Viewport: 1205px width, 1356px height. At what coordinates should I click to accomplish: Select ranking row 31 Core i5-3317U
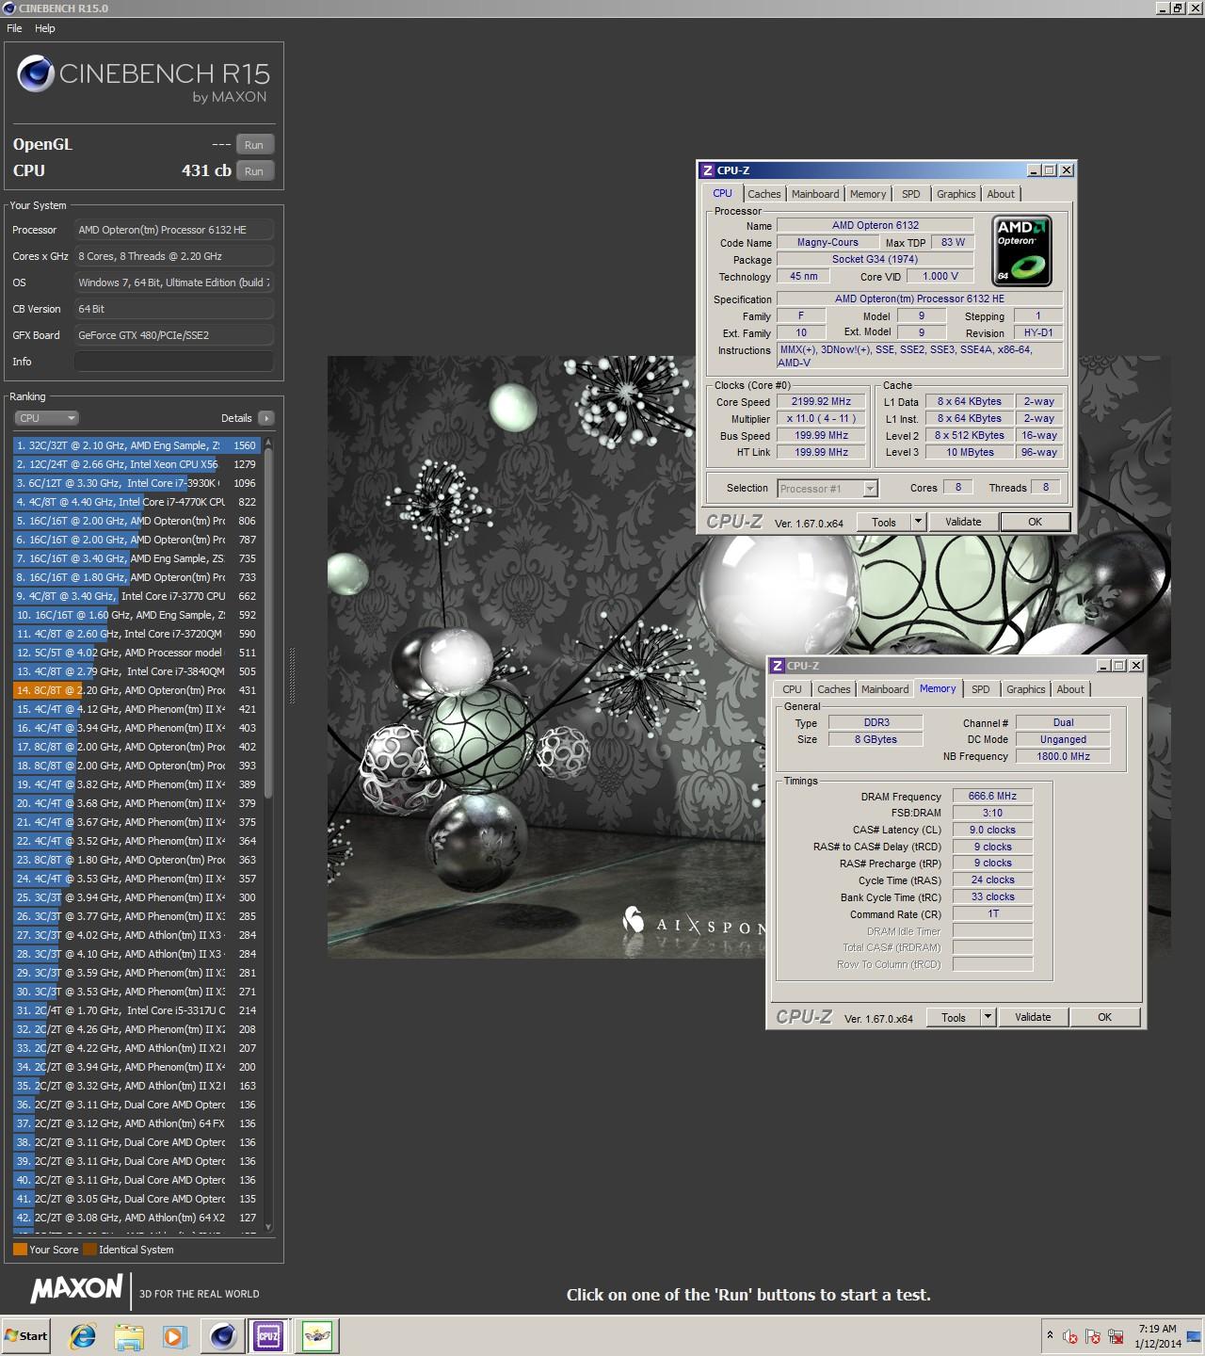click(137, 1010)
